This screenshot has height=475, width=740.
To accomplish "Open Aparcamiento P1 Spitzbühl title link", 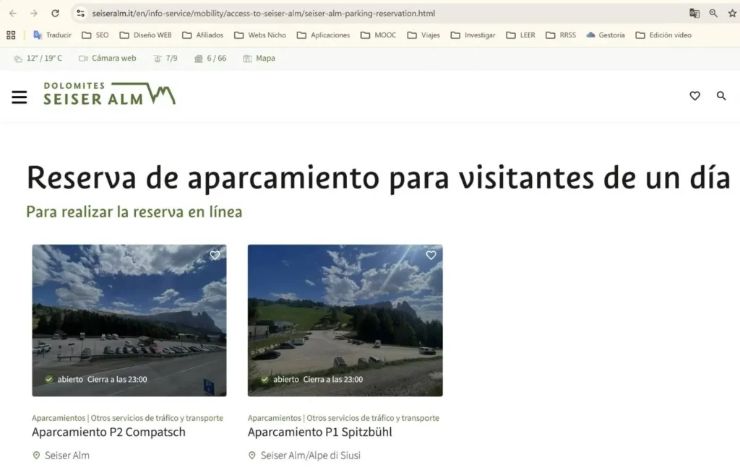I will (320, 432).
